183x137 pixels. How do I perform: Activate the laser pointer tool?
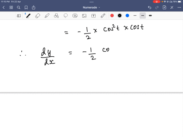pos(103,16)
